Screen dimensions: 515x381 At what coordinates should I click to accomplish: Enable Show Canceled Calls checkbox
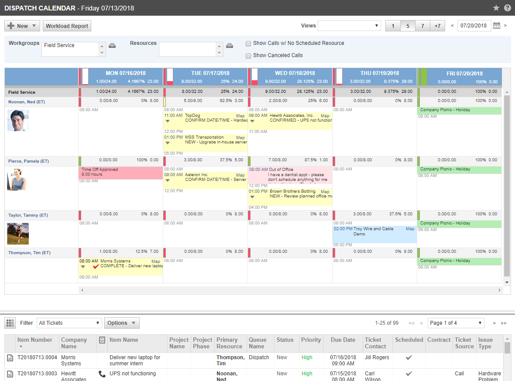(x=248, y=56)
